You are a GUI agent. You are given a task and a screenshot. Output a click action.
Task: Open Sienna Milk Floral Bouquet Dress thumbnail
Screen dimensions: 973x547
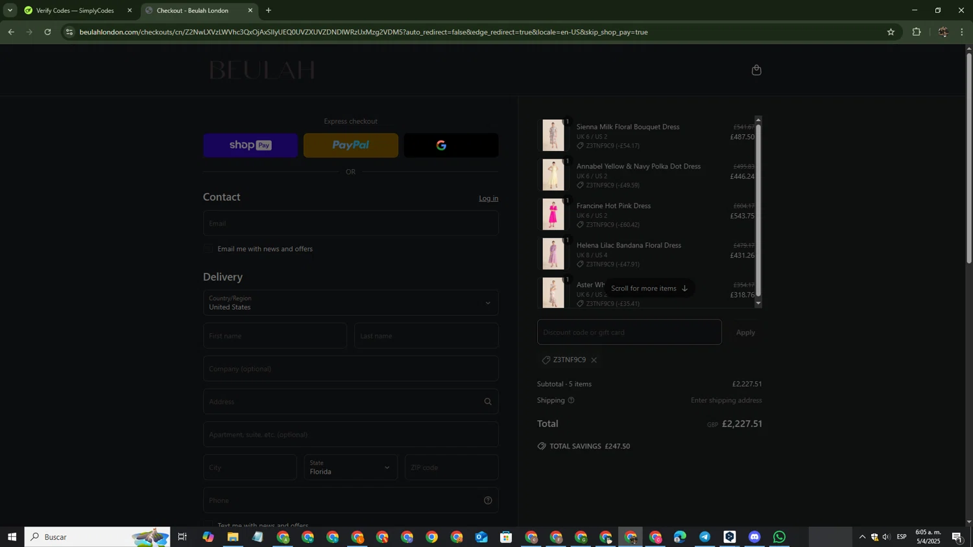coord(553,135)
